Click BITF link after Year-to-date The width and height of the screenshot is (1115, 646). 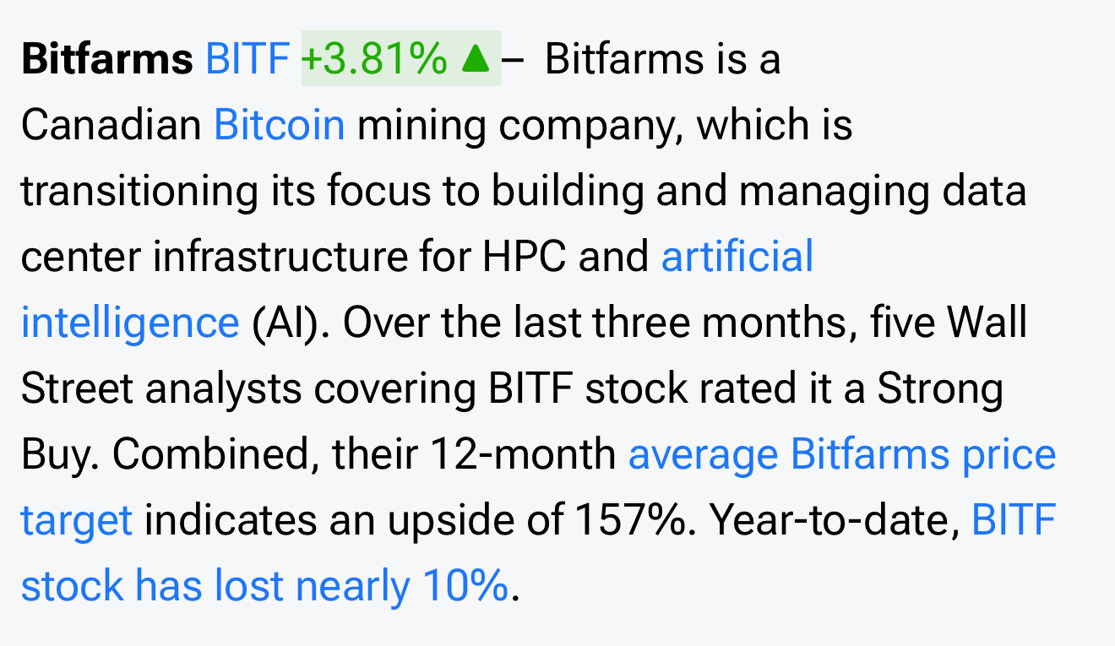pos(1014,520)
